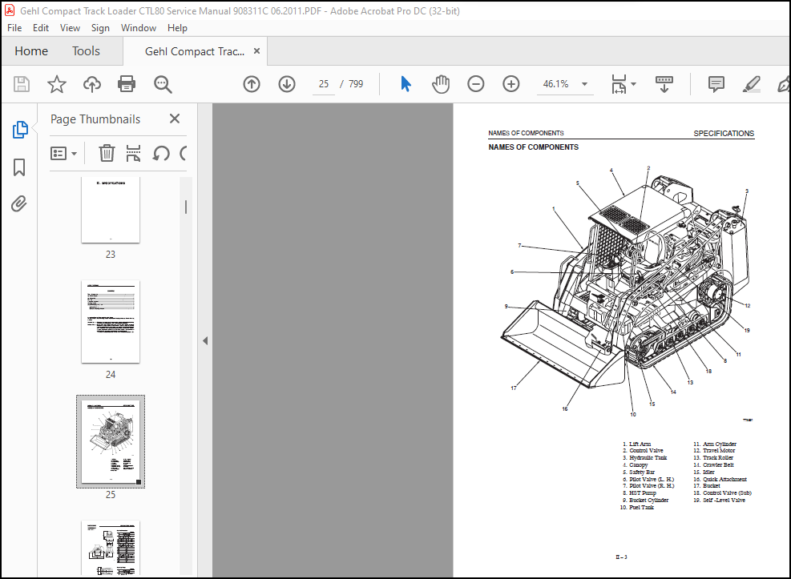Open the zoom level dropdown arrow

(x=585, y=84)
